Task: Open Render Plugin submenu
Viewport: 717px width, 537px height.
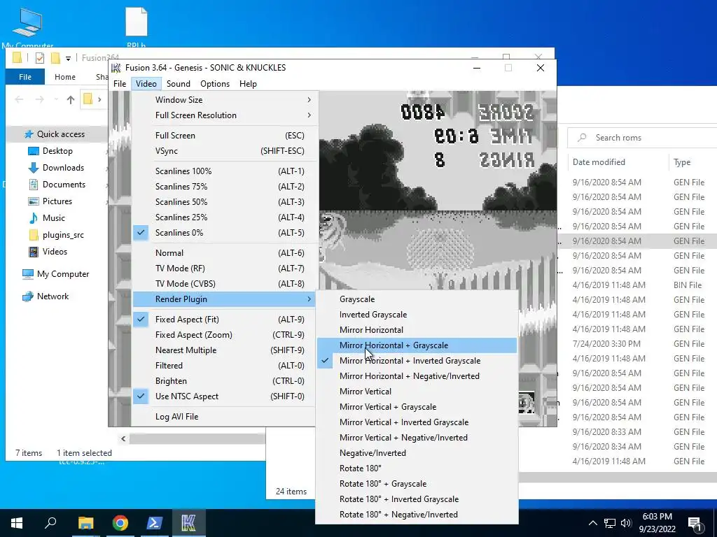Action: point(224,299)
